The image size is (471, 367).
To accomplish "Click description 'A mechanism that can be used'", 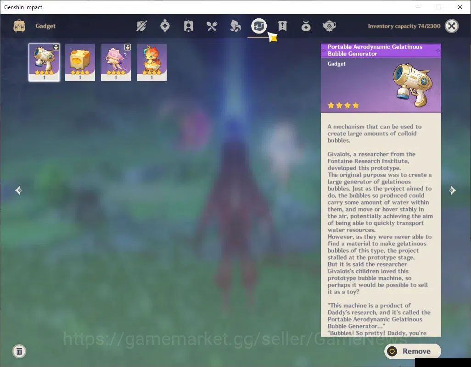I will click(374, 127).
